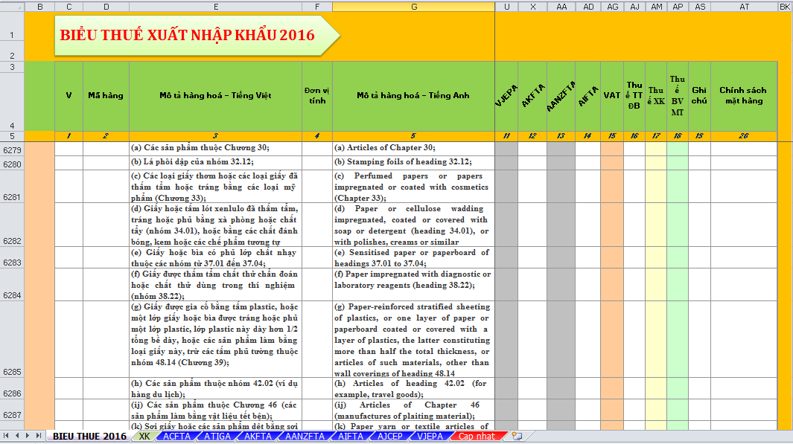Select column AA header
The height and width of the screenshot is (444, 793).
click(561, 7)
